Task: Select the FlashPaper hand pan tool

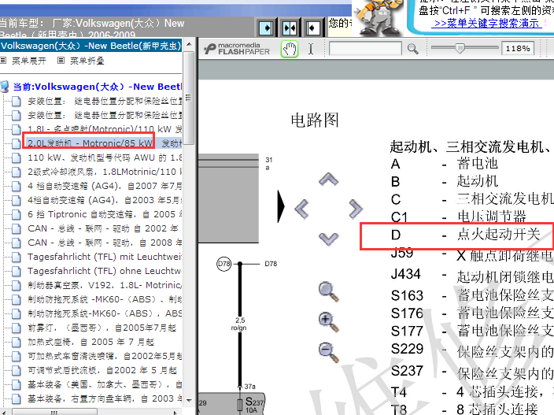Action: 290,49
